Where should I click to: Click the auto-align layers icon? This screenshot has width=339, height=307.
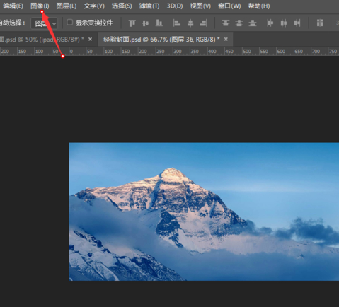[320, 23]
